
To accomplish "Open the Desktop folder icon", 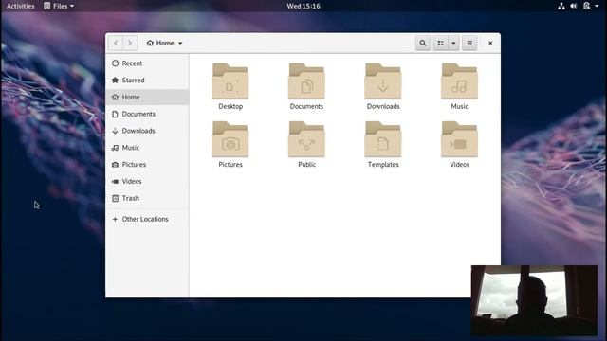I will pyautogui.click(x=230, y=81).
